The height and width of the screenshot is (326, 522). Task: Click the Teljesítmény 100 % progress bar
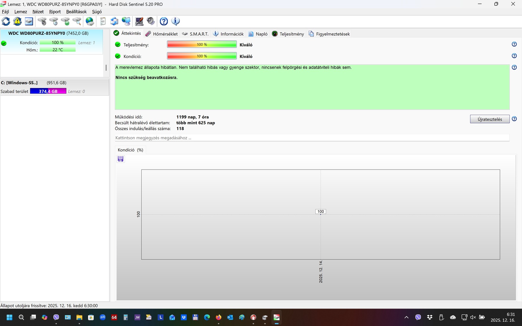click(202, 44)
